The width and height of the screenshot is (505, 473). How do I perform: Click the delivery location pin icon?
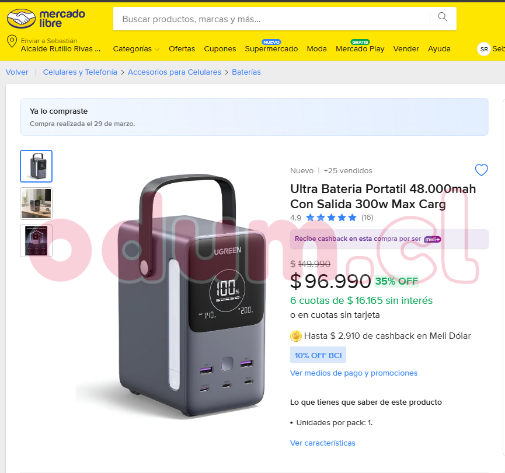pos(12,41)
